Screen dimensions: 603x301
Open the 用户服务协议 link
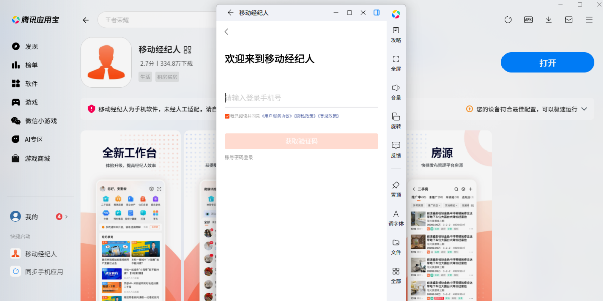[277, 116]
